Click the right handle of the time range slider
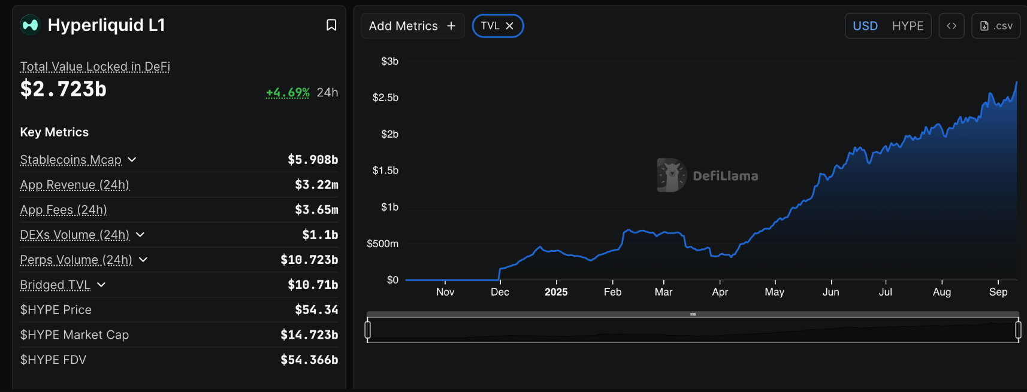This screenshot has width=1027, height=392. pos(1018,330)
